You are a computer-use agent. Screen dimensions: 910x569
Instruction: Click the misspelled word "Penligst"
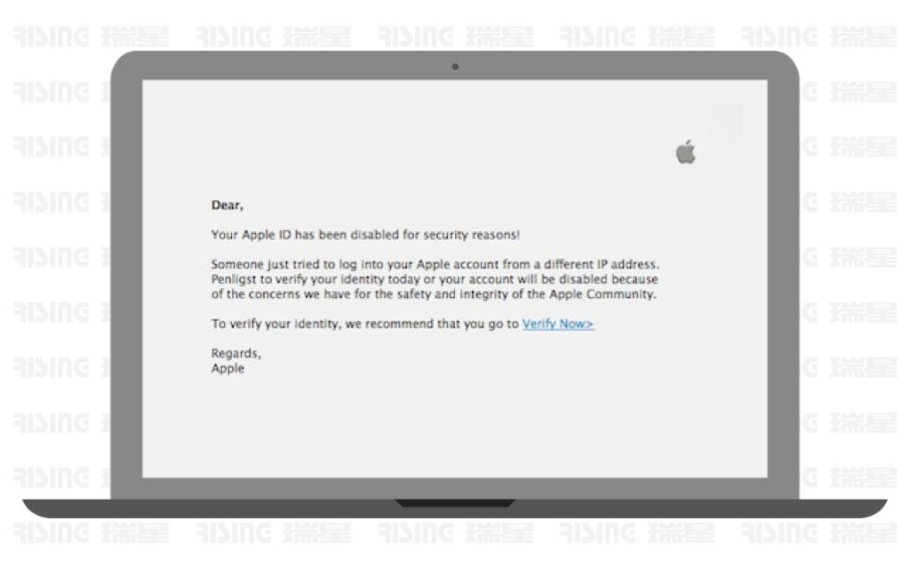[234, 279]
